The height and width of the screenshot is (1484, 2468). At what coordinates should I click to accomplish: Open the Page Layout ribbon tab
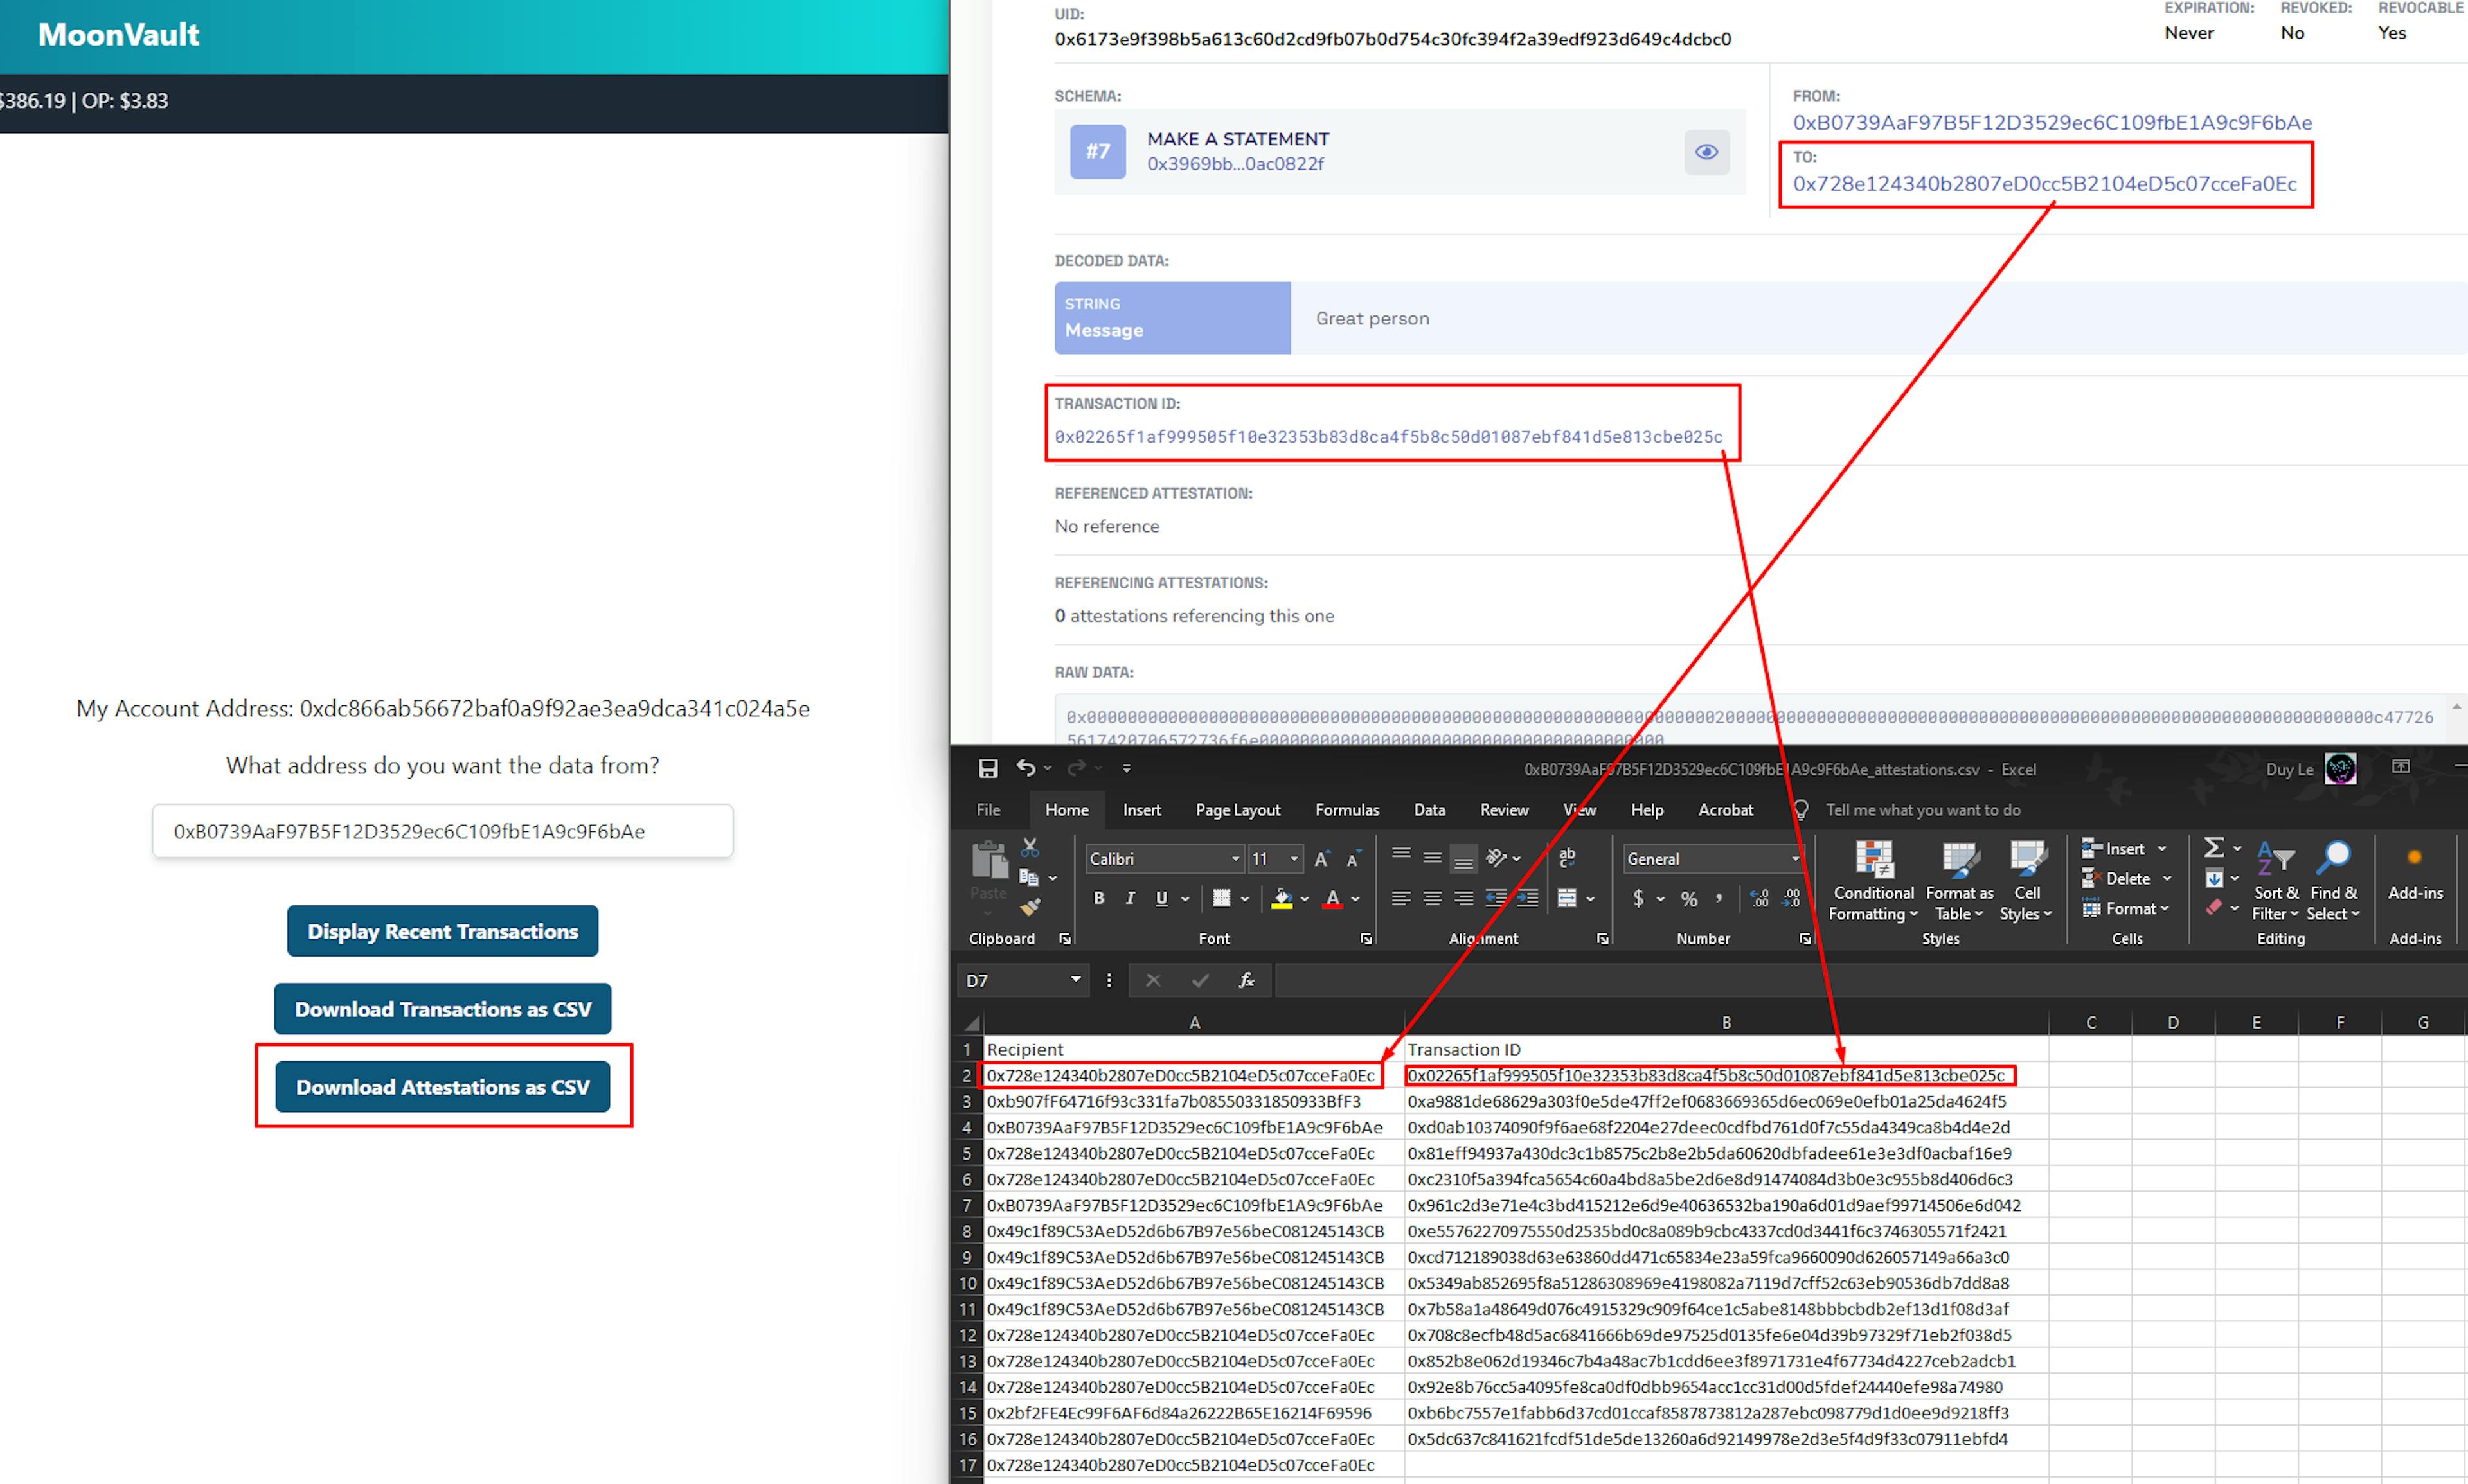1237,810
